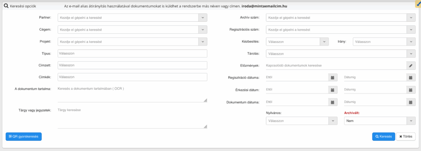Click the Előzmények related documents field
The height and width of the screenshot is (151, 421).
pos(336,65)
